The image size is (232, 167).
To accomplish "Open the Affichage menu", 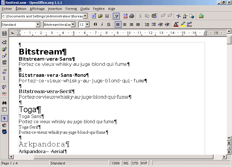I will tap(37, 9).
